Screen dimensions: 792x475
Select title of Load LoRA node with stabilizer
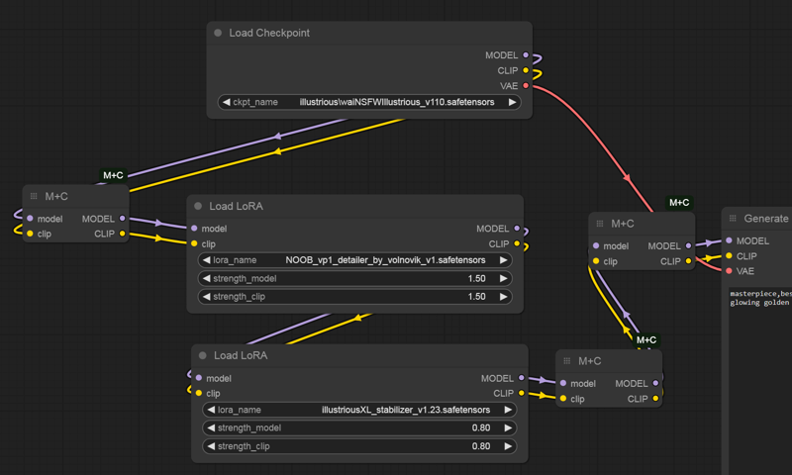click(x=241, y=355)
